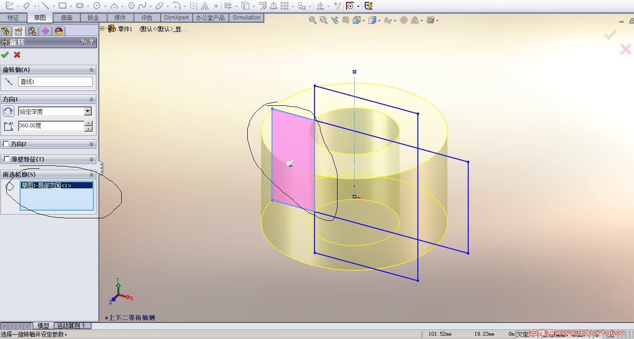Select the Polygon sketch tool
Screen dimensions: 634x339
click(x=131, y=6)
